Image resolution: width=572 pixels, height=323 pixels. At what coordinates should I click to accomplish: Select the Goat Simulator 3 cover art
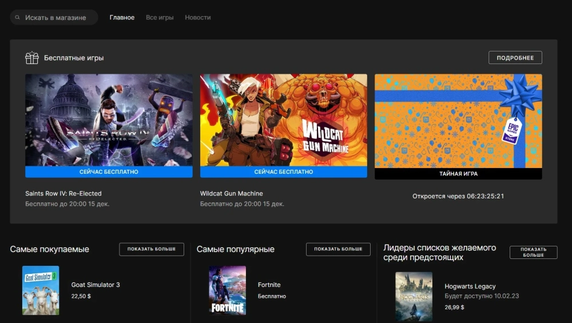click(41, 290)
